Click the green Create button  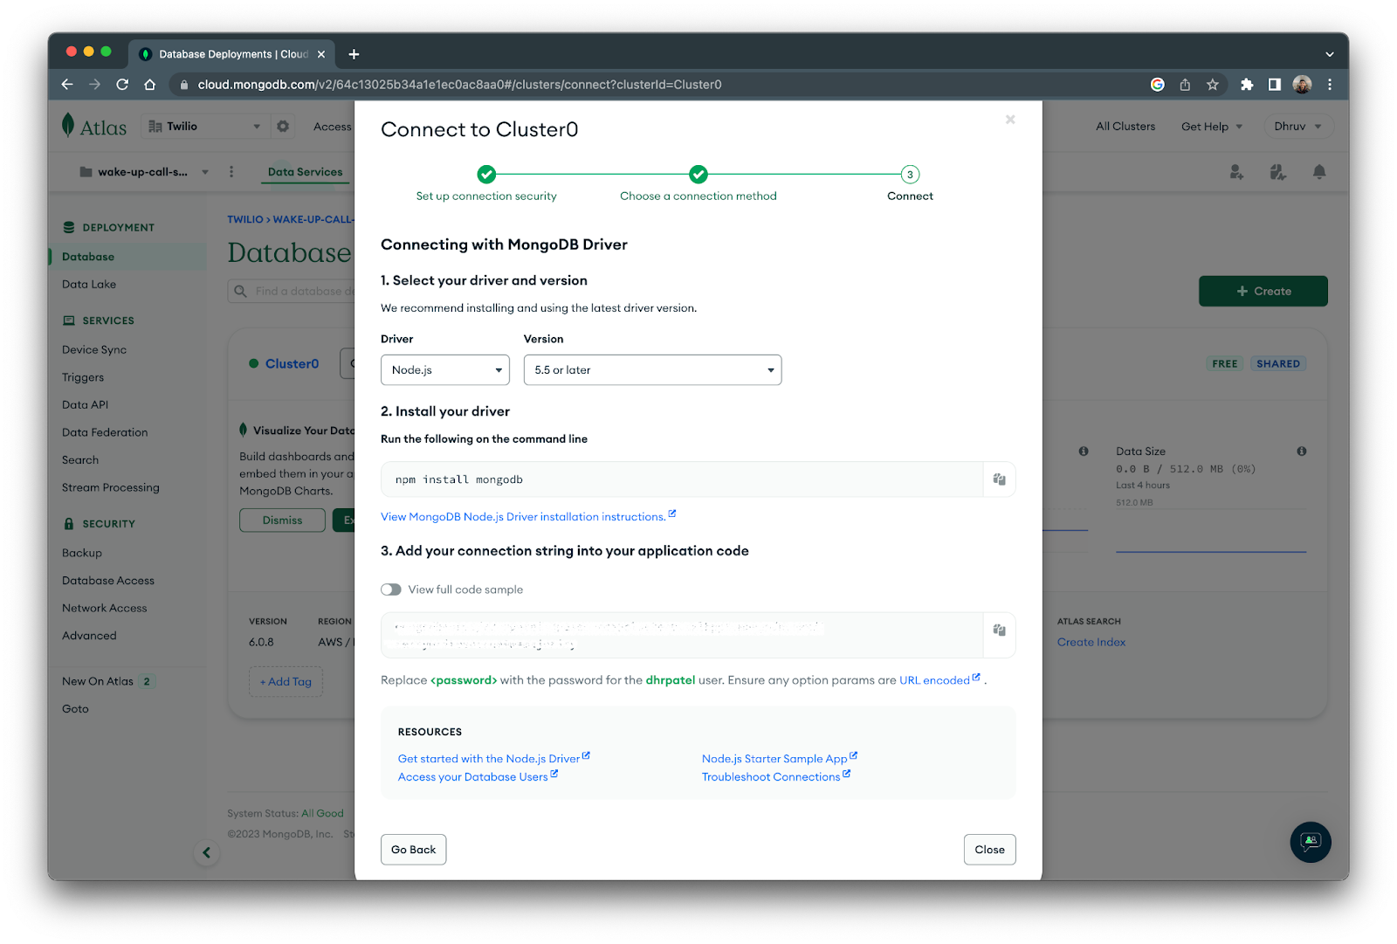pyautogui.click(x=1263, y=292)
